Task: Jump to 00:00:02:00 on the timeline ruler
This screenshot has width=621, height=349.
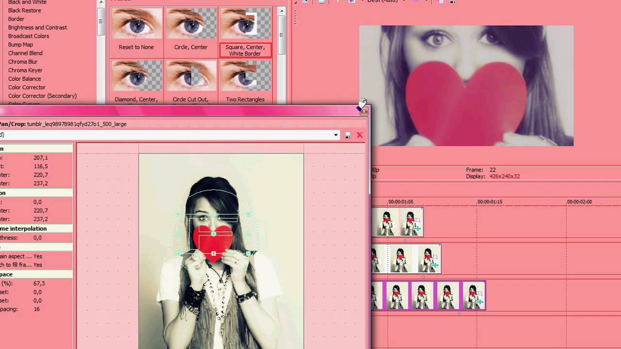Action: coord(579,202)
